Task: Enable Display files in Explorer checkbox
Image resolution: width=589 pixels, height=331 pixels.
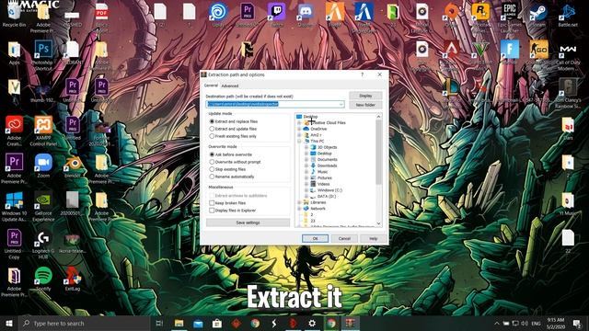Action: (212, 211)
